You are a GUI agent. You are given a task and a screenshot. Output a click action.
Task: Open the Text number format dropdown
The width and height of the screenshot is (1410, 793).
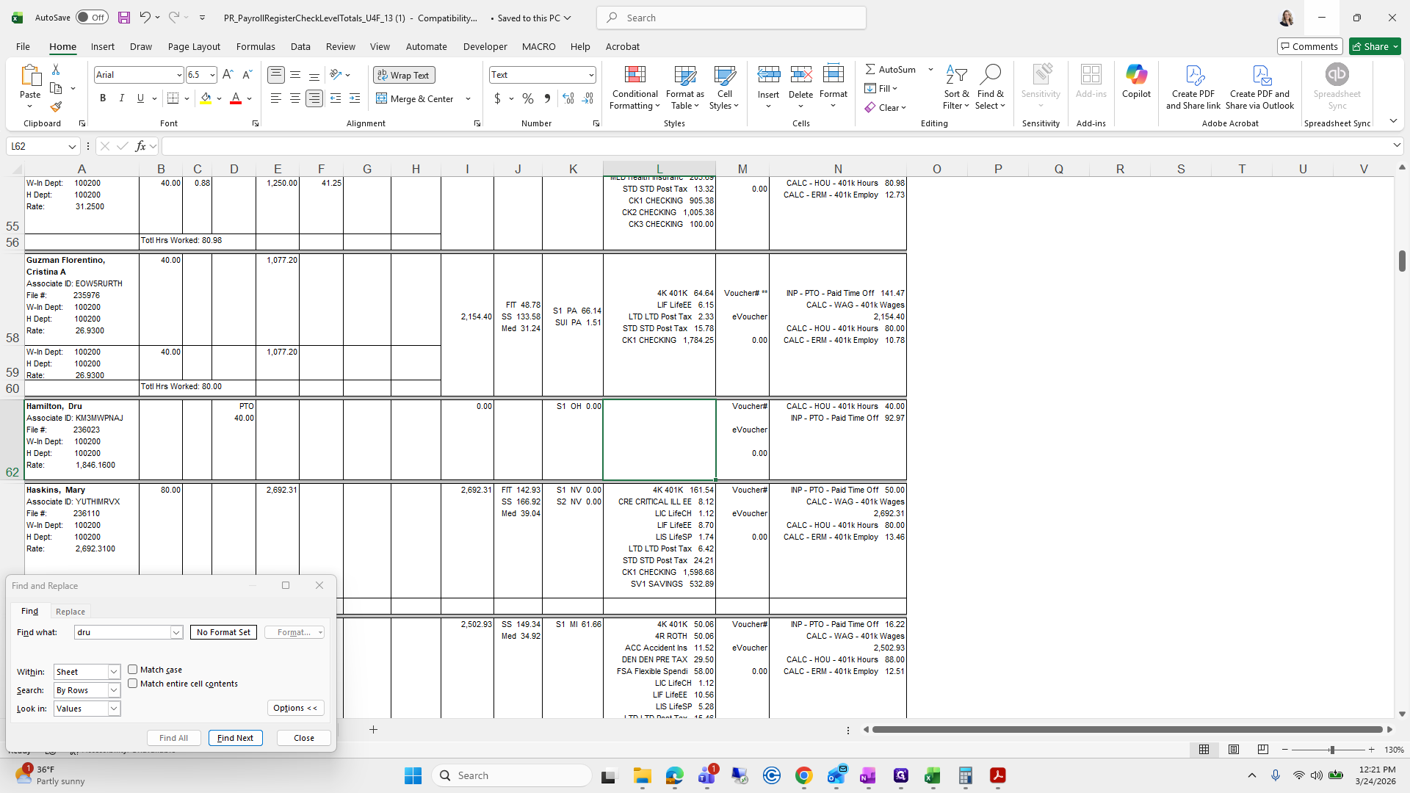590,75
